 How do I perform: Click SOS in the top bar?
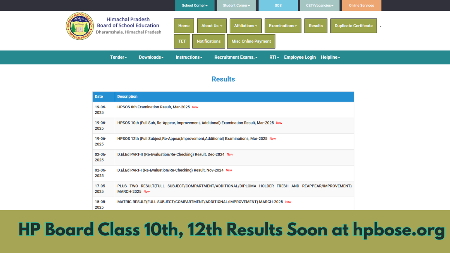[x=278, y=6]
